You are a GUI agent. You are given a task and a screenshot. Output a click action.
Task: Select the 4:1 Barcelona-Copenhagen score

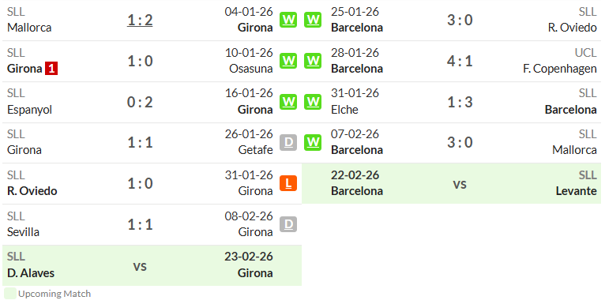[x=460, y=61]
